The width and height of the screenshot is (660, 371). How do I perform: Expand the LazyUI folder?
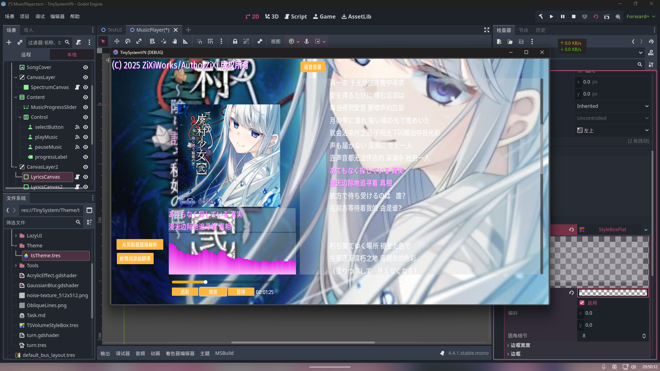[16, 236]
